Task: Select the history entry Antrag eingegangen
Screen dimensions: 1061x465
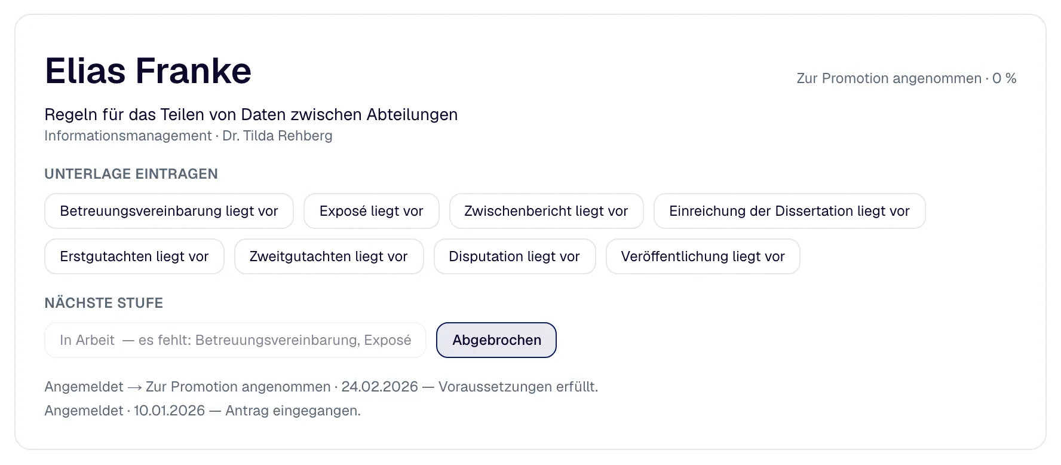Action: 203,411
